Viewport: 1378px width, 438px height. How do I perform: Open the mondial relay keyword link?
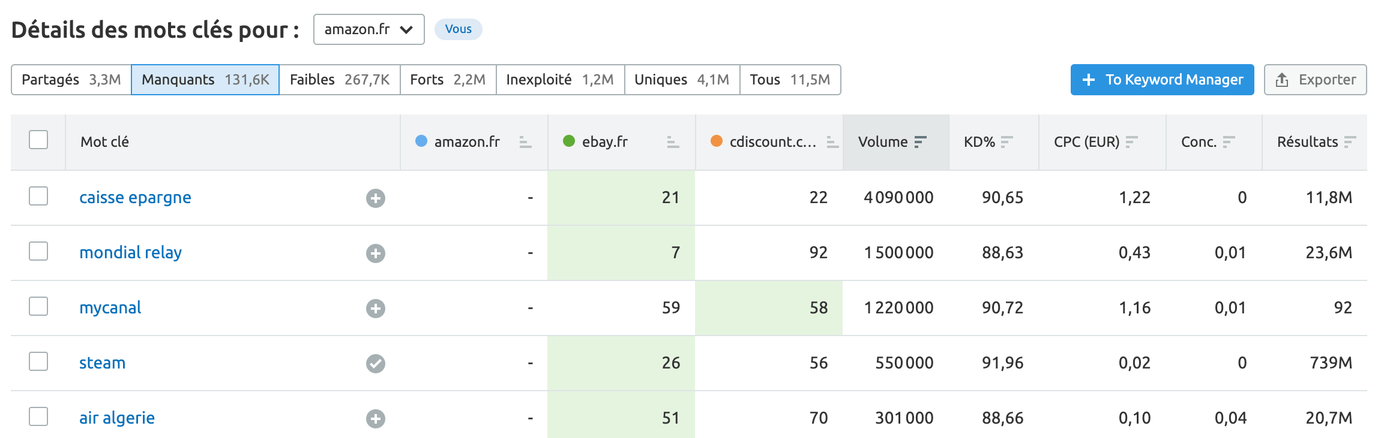tap(130, 253)
